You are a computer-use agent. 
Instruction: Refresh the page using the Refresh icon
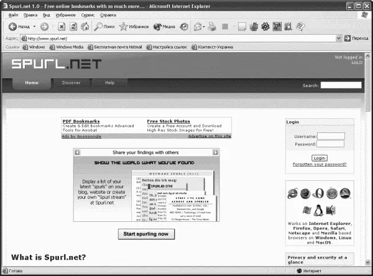coord(73,26)
